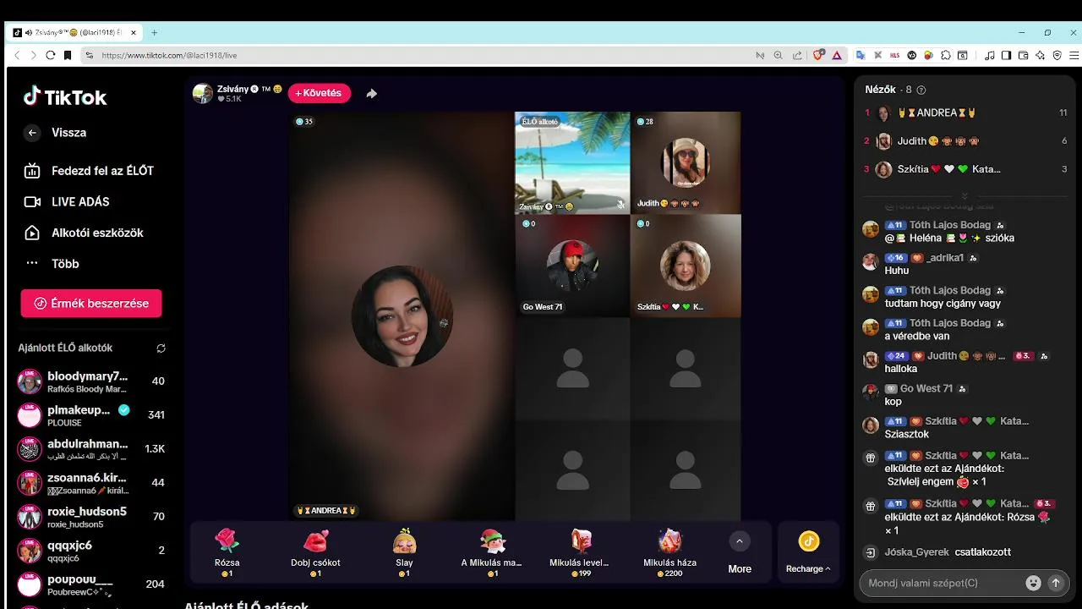Select the Judith guest tile
Viewport: 1082px width, 609px height.
point(686,162)
